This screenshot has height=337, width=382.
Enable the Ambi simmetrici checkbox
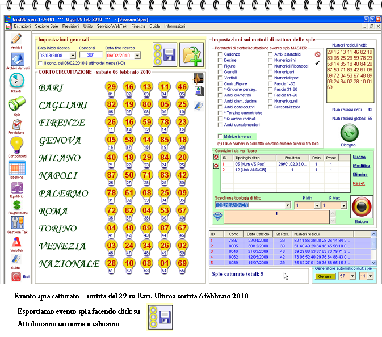[x=270, y=54]
